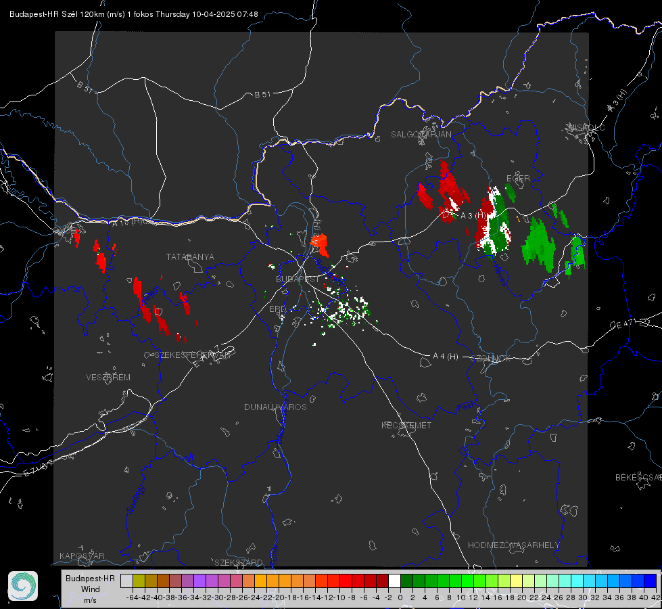The height and width of the screenshot is (609, 662).
Task: Pick the dark blue last legend swatch
Action: 651,581
